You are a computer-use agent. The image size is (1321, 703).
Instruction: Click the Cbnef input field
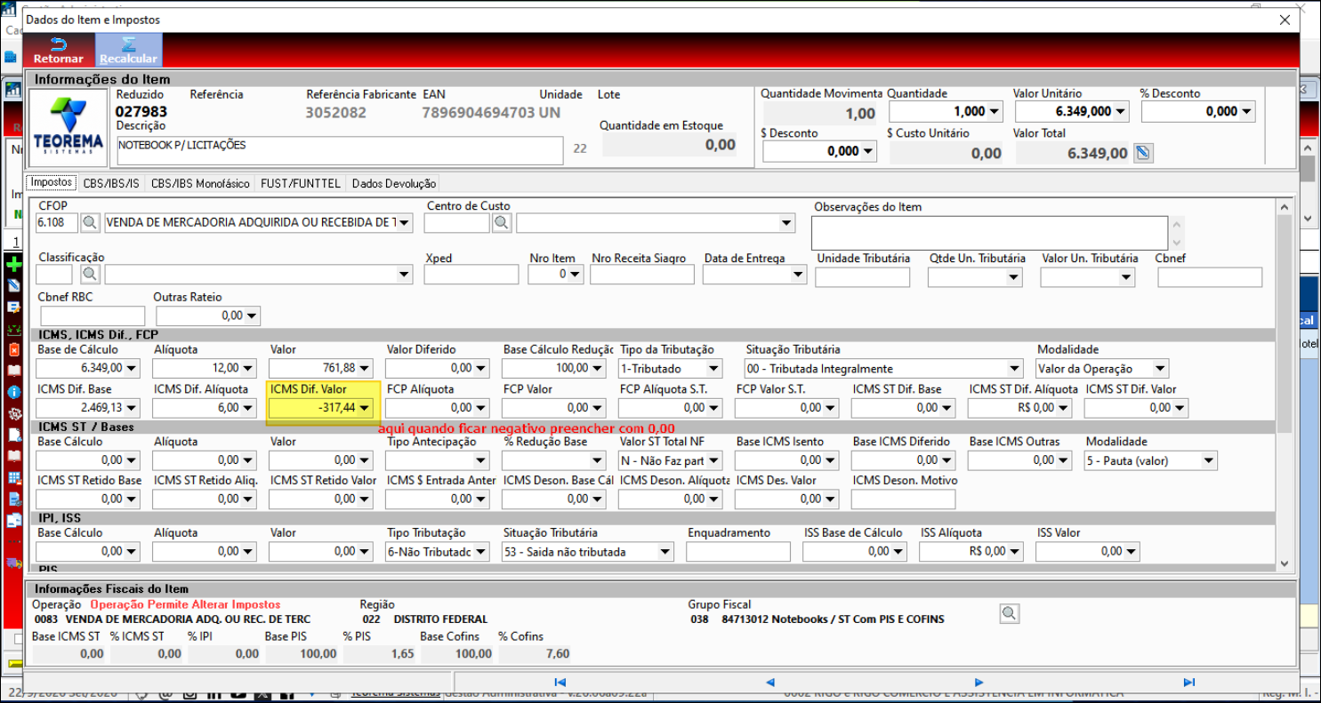point(1210,277)
